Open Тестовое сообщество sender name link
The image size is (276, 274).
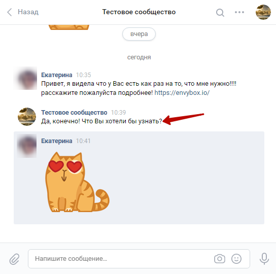click(74, 112)
